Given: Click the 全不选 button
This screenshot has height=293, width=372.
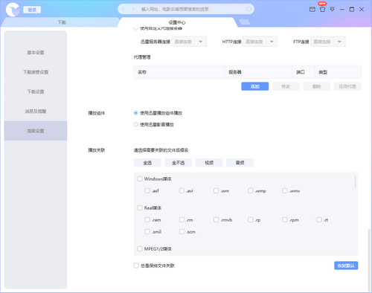Looking at the screenshot, I should [178, 163].
